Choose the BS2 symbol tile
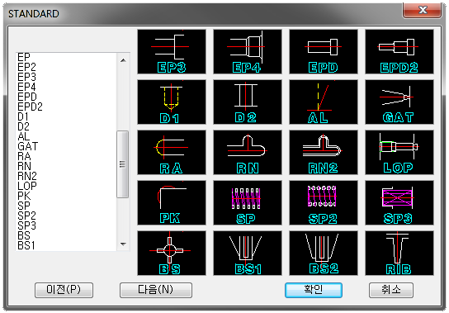The image size is (449, 313). [x=324, y=253]
